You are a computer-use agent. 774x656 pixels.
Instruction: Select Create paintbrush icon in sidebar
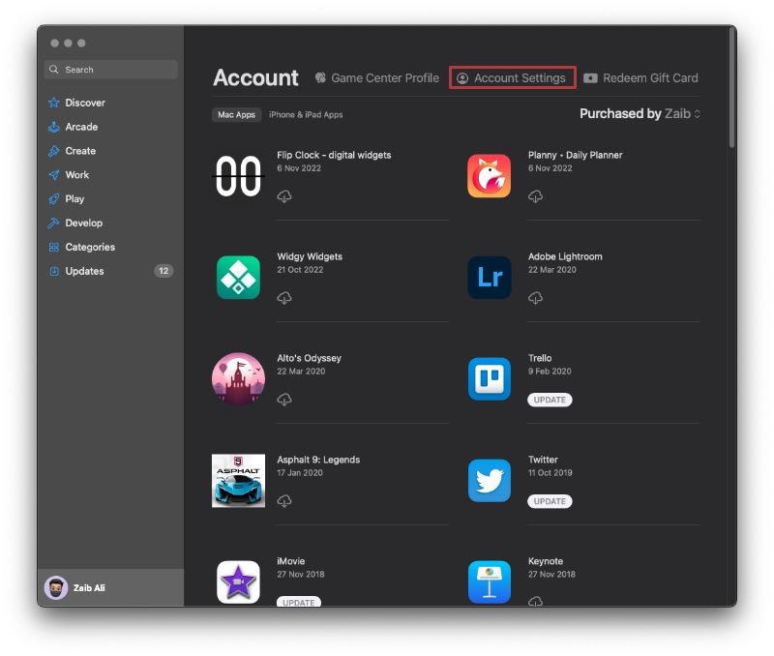54,151
